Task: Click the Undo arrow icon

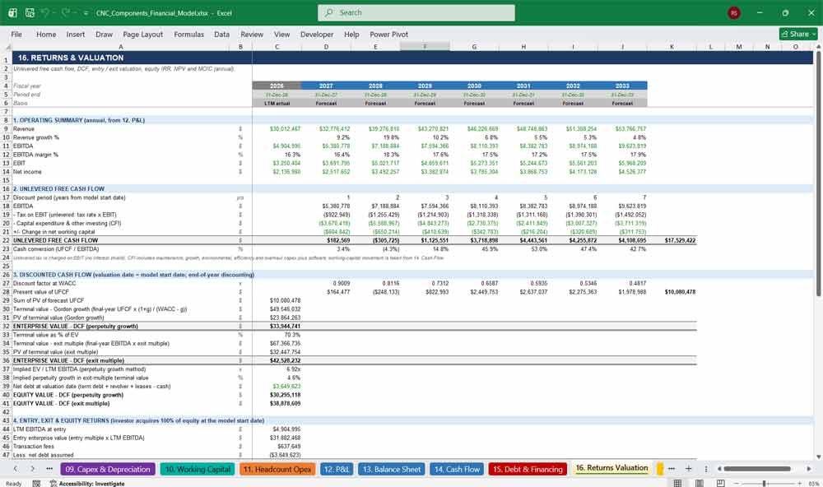Action: point(46,12)
